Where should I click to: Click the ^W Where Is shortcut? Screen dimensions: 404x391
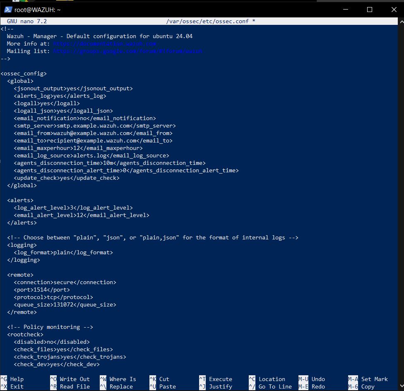coord(118,379)
